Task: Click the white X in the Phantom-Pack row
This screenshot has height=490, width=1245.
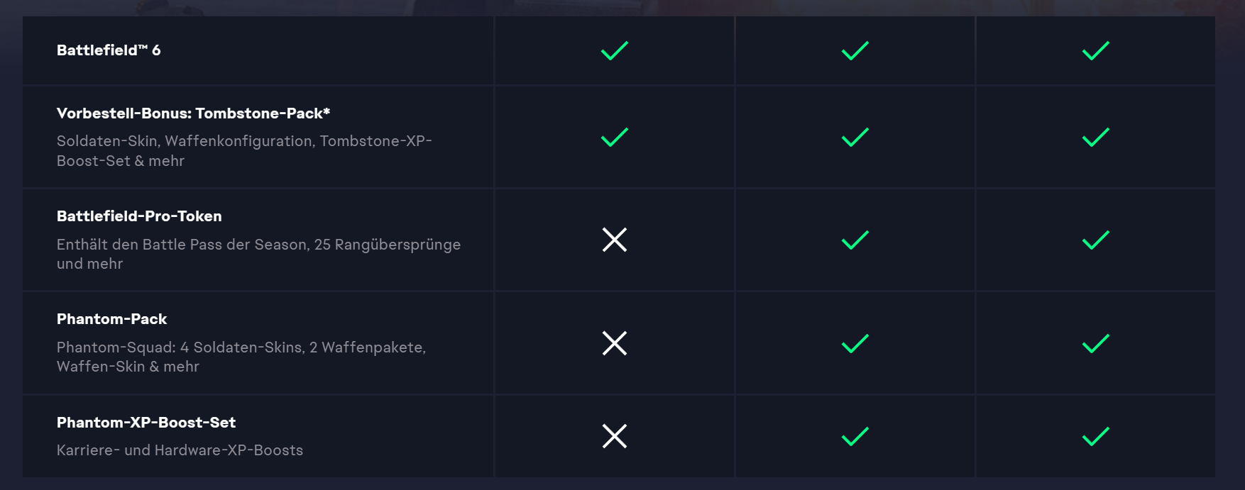Action: coord(614,343)
